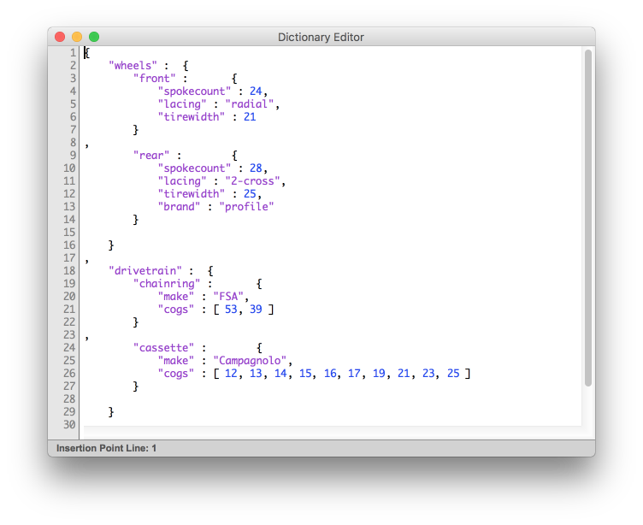Click the "Insertion Point Line: 1" status text

click(106, 448)
